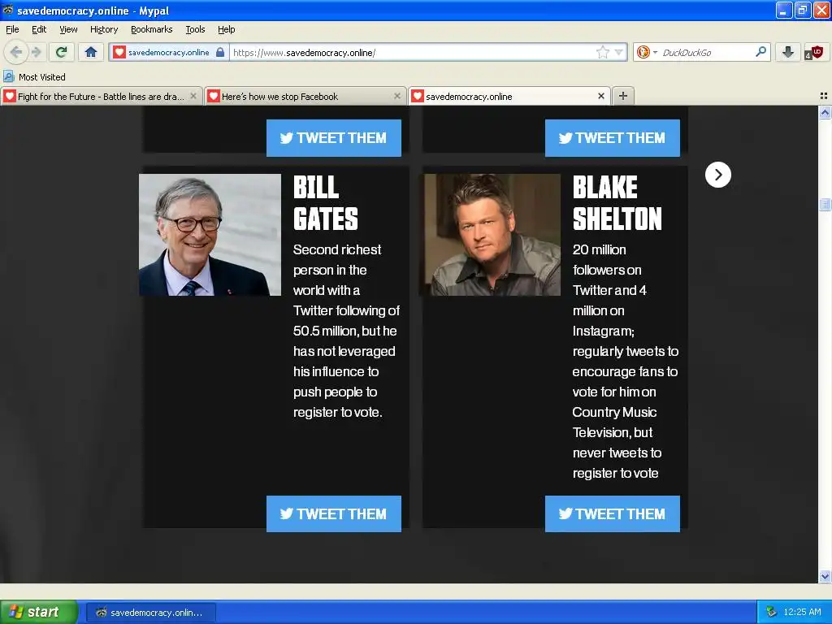832x624 pixels.
Task: Open the home page via house icon
Action: (91, 52)
